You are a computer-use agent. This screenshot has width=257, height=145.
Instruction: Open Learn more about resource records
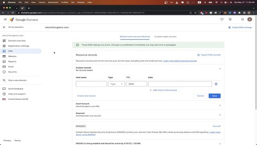180,61
